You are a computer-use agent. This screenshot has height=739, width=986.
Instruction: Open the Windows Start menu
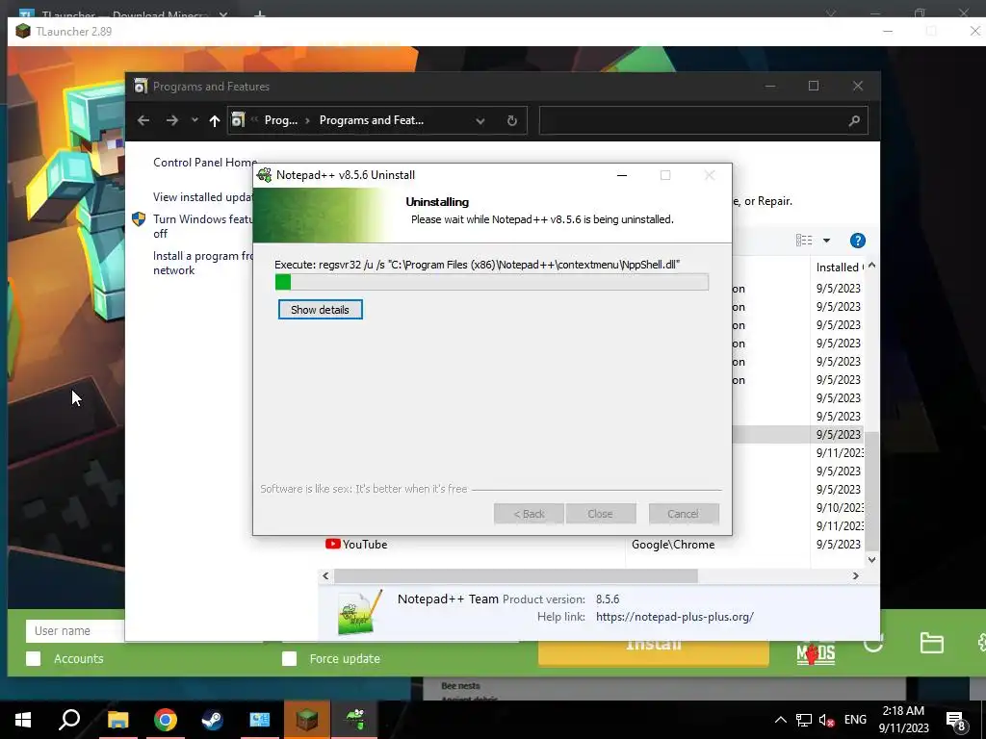point(23,720)
